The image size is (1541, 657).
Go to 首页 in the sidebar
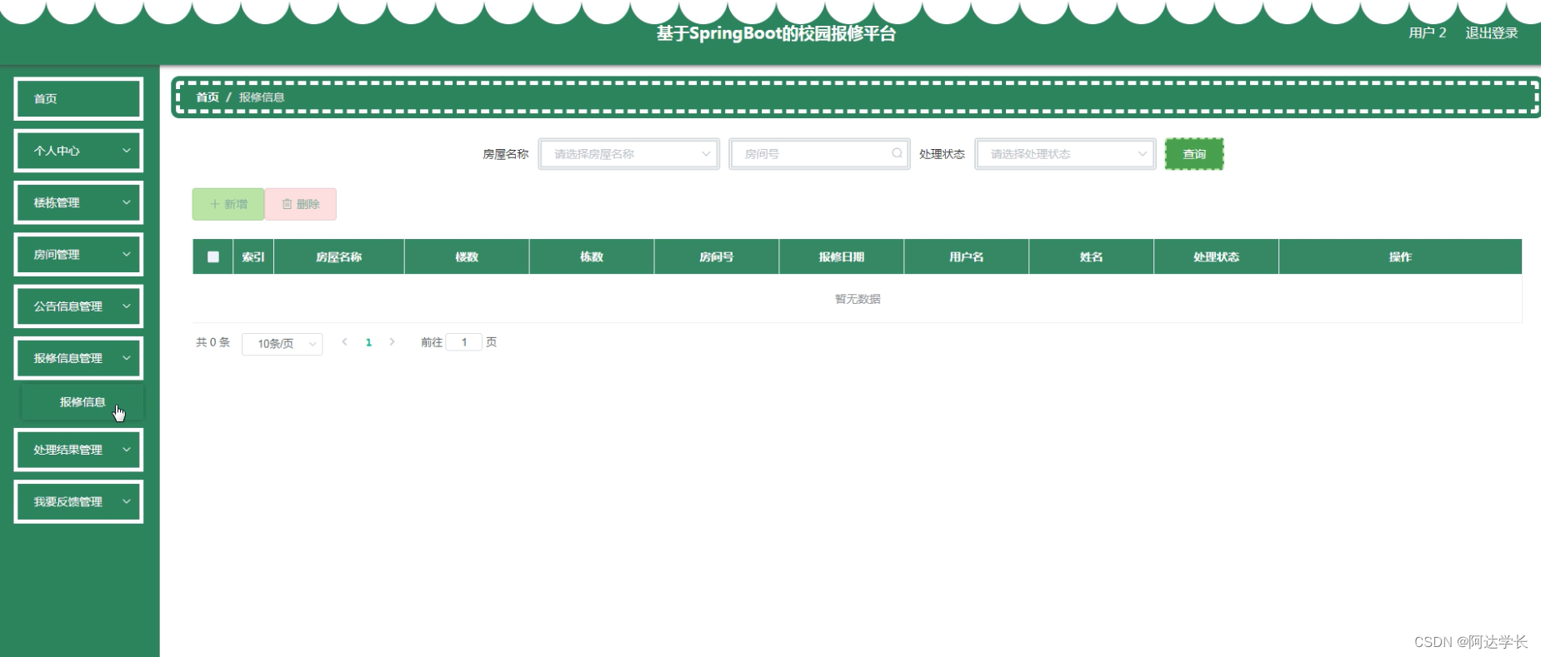78,99
